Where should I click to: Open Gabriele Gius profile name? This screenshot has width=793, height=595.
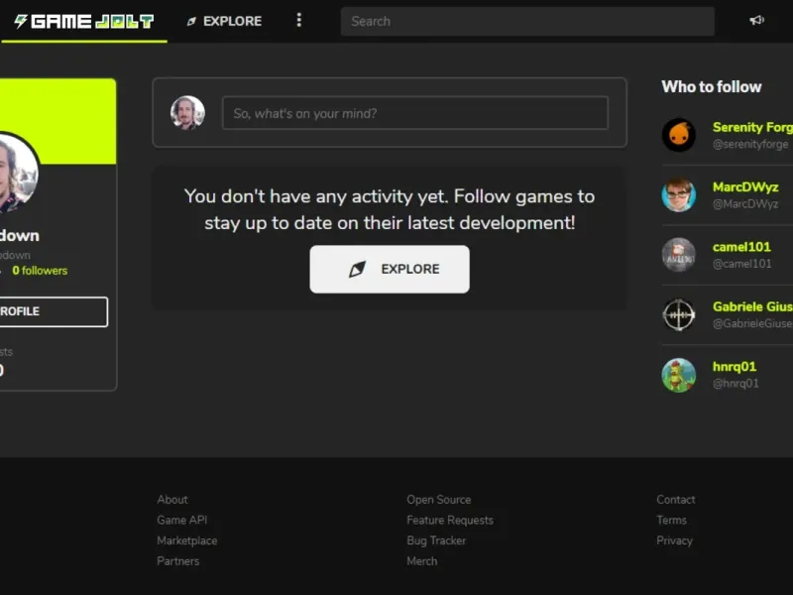752,306
